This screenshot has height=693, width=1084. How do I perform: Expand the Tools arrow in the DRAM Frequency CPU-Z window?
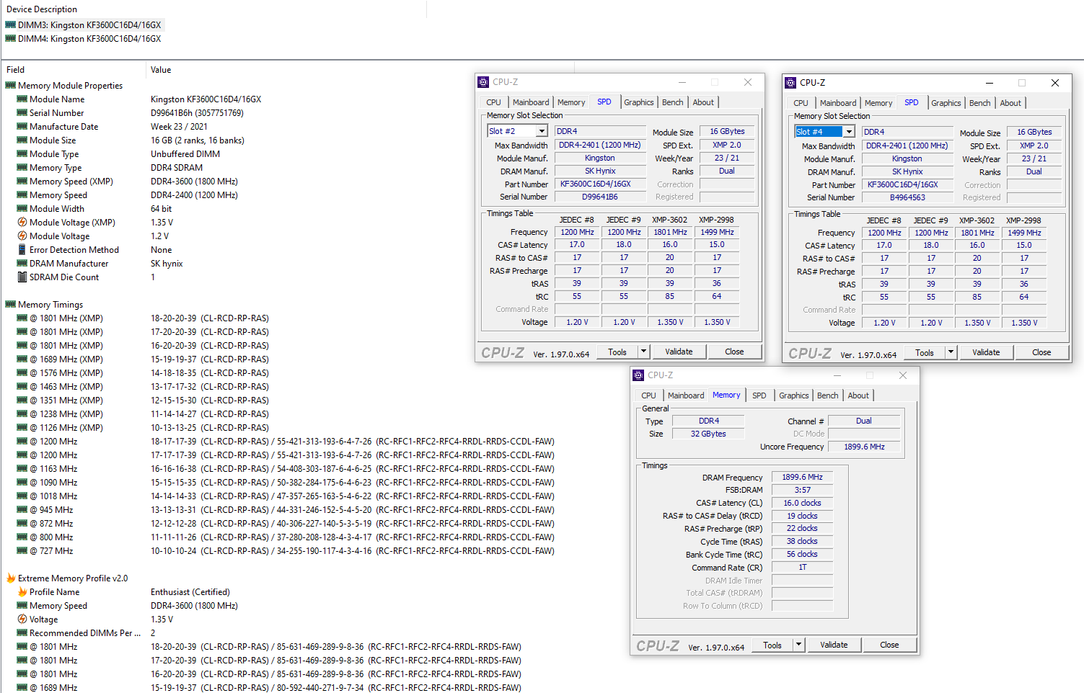click(798, 645)
